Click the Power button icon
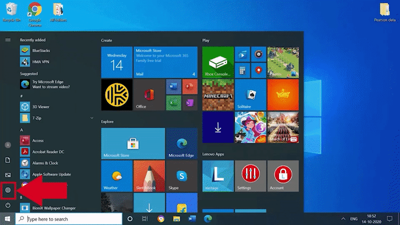 (x=8, y=205)
